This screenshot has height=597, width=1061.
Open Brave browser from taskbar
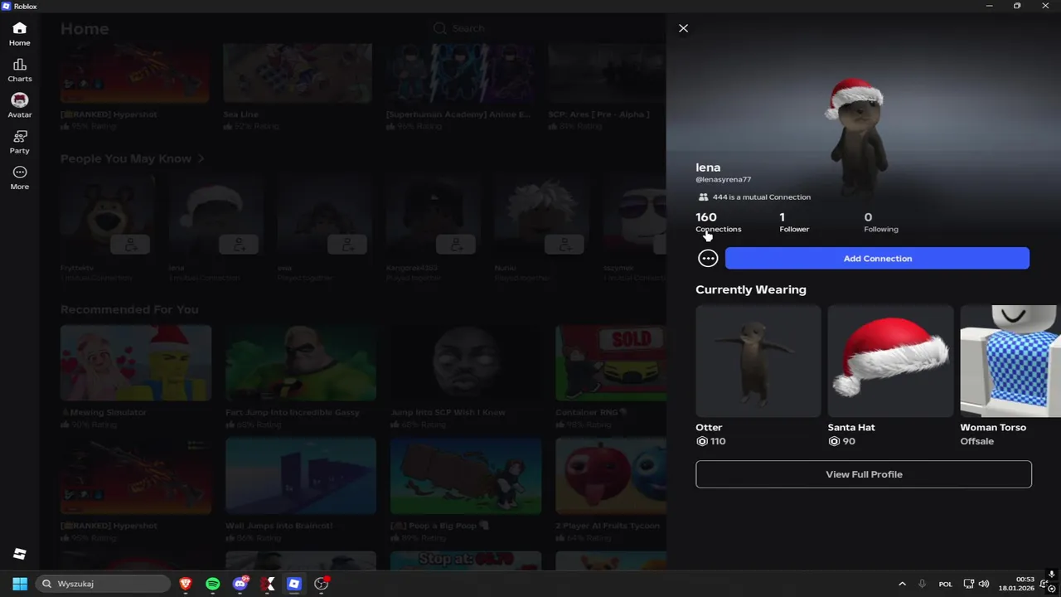coord(186,584)
